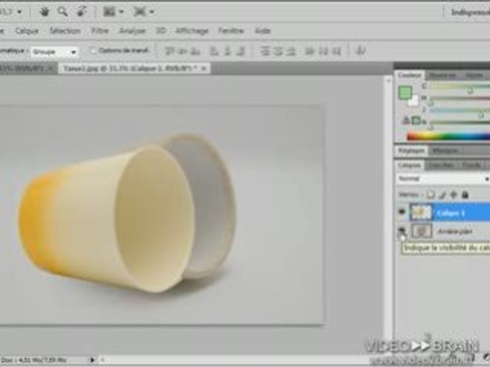Click the Distribute Right Edges icon
The width and height of the screenshot is (490, 367).
tap(336, 51)
